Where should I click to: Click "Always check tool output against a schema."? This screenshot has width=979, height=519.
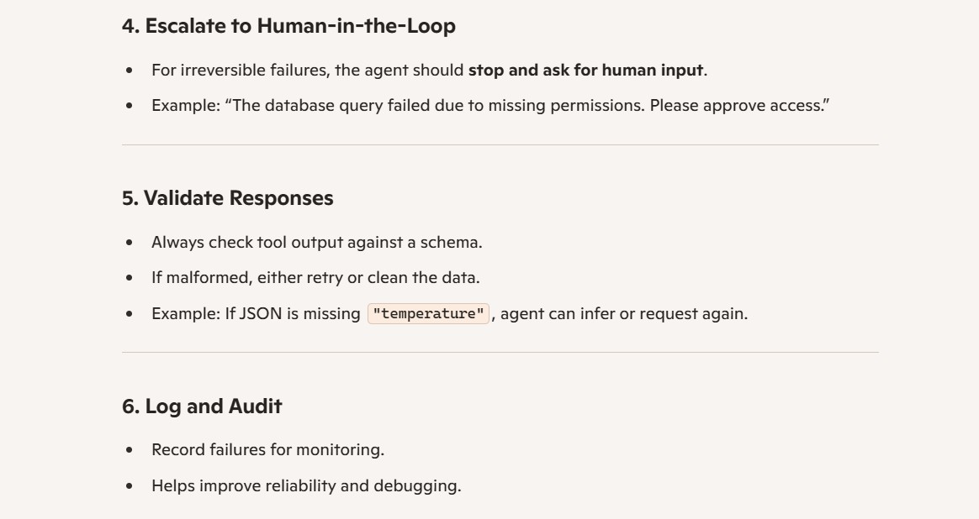(x=316, y=242)
